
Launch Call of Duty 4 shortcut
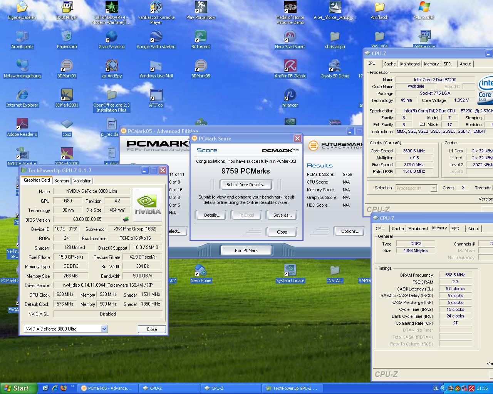click(112, 13)
